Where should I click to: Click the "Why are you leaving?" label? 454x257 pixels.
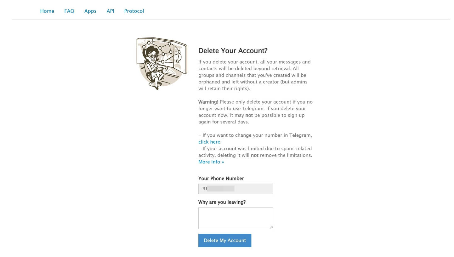[x=222, y=202]
